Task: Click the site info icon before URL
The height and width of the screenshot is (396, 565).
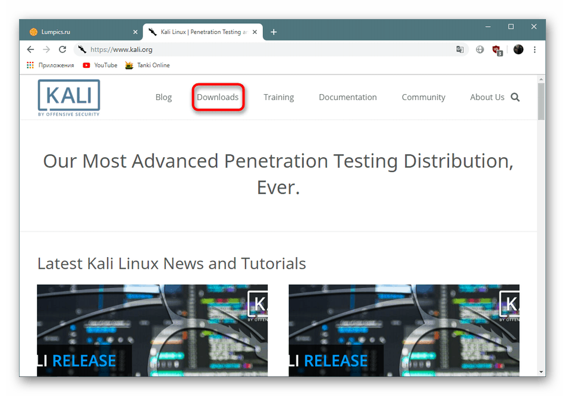Action: 82,49
